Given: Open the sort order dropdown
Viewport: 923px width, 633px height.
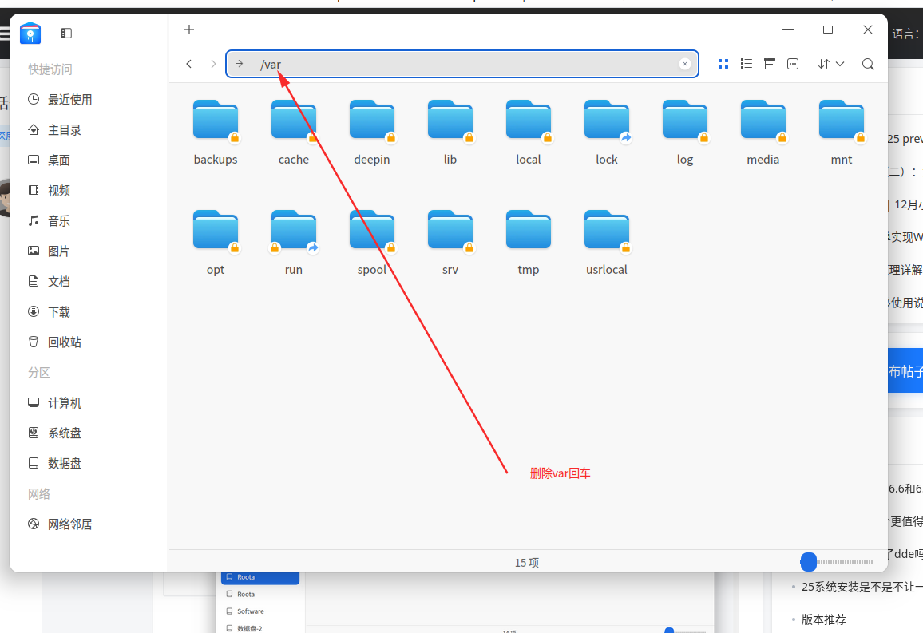Looking at the screenshot, I should coord(831,64).
